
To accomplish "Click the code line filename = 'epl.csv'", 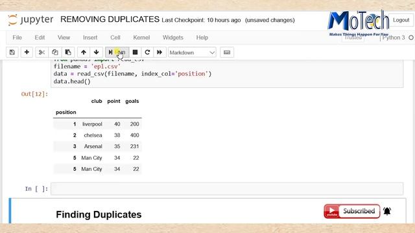I will click(x=87, y=67).
